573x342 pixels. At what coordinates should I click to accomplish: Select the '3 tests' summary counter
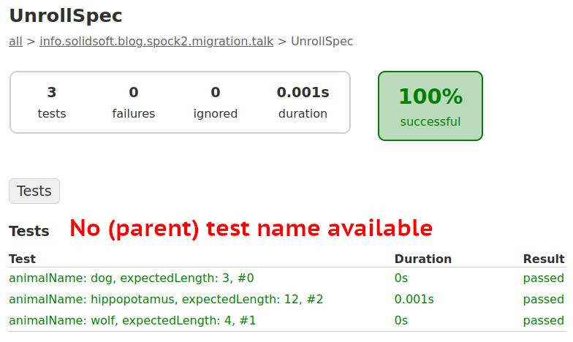click(x=52, y=102)
